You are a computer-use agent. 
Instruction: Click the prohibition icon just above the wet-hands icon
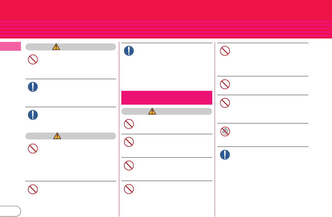tap(225, 103)
